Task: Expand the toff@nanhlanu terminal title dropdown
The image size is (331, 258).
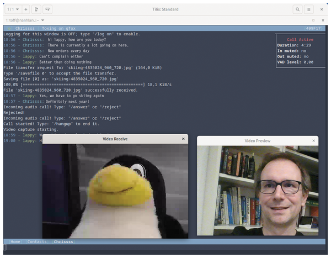Action: pyautogui.click(x=42, y=20)
